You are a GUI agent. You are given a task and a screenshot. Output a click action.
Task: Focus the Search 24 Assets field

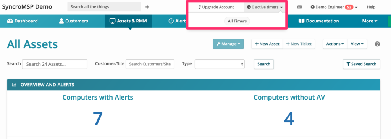pos(55,64)
